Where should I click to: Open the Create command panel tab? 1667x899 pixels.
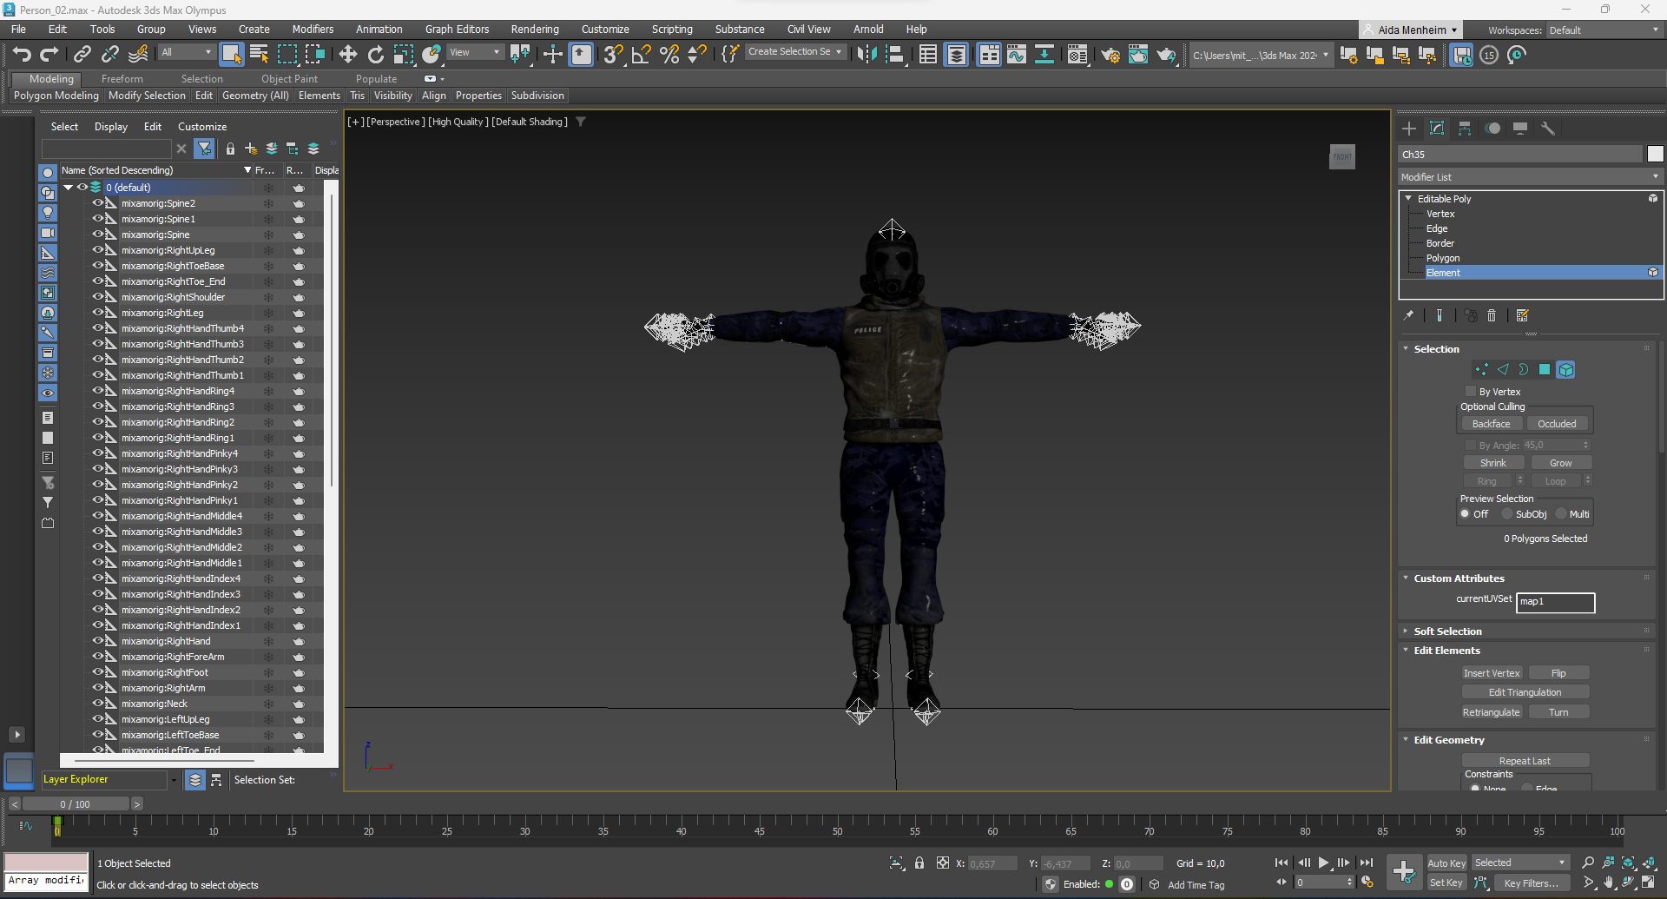(x=1409, y=129)
